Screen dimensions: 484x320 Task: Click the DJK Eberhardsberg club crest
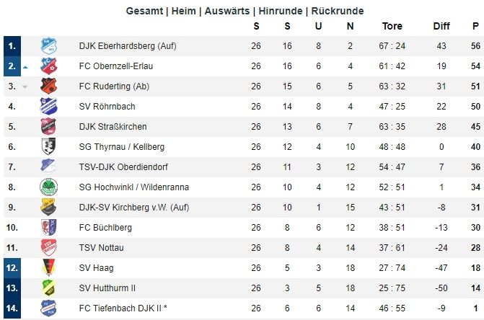49,46
